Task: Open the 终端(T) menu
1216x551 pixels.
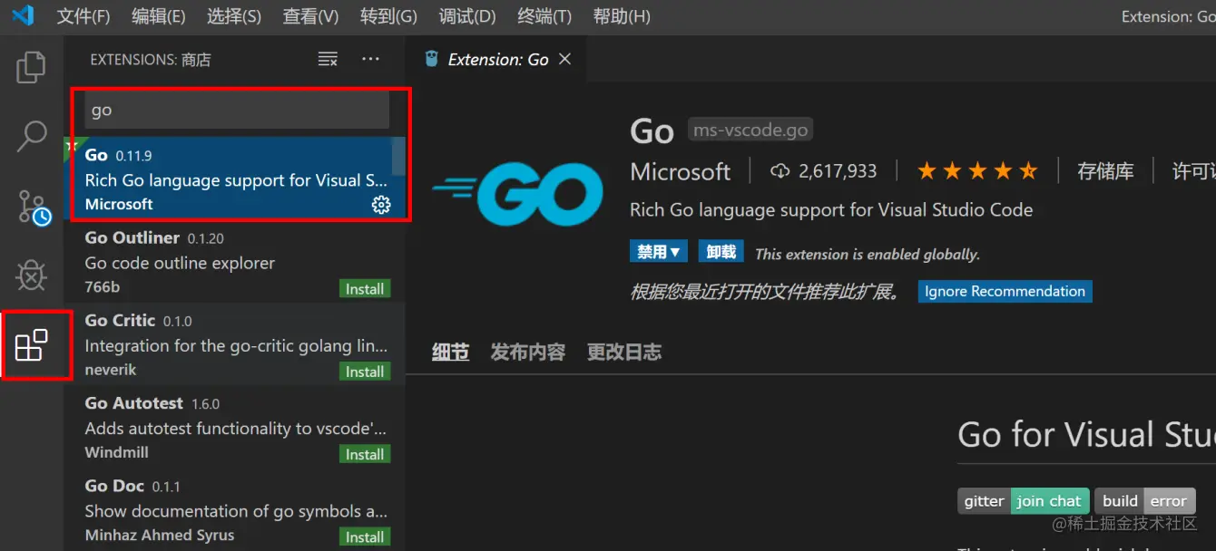Action: click(544, 16)
